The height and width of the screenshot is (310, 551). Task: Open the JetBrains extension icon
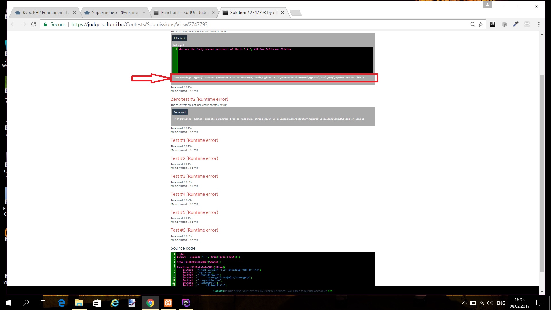click(x=492, y=24)
